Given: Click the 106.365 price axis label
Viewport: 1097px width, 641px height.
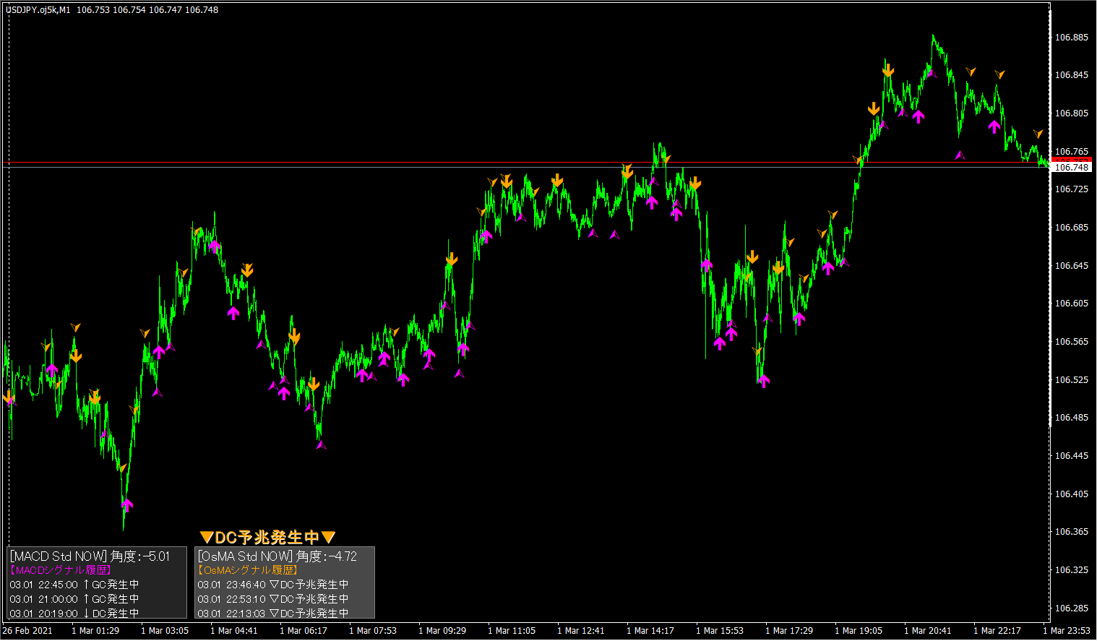Looking at the screenshot, I should click(1072, 532).
